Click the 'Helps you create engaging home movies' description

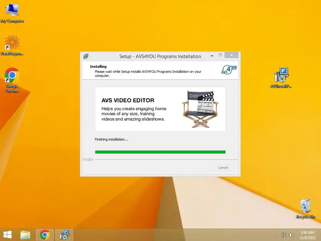134,114
